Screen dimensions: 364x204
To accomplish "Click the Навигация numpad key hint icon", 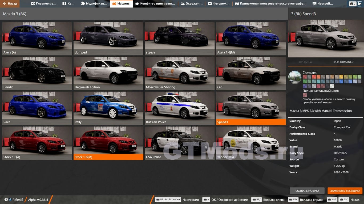I will point(168,200).
